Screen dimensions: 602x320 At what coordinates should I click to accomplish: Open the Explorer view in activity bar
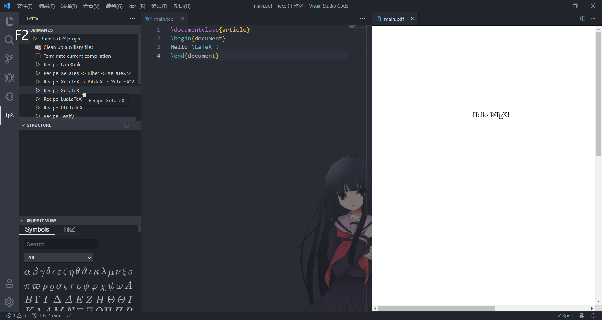(x=9, y=21)
